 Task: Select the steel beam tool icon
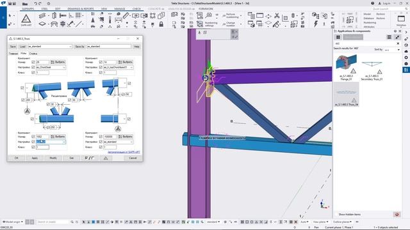(42, 16)
